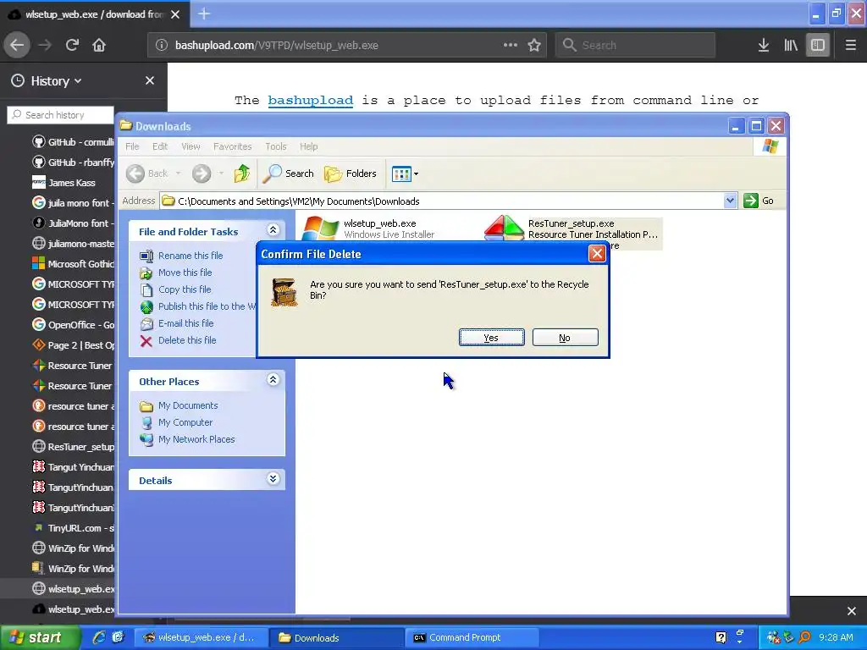This screenshot has width=867, height=650.
Task: Open Firefox hamburger menu
Action: click(x=850, y=46)
